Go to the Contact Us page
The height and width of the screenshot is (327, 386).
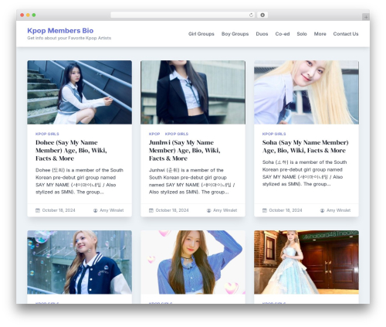click(346, 34)
